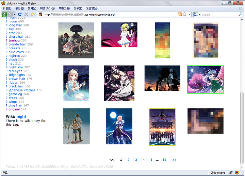Open the 북마크(B) menu
Image resolution: width=245 pixels, height=176 pixels.
[64, 8]
